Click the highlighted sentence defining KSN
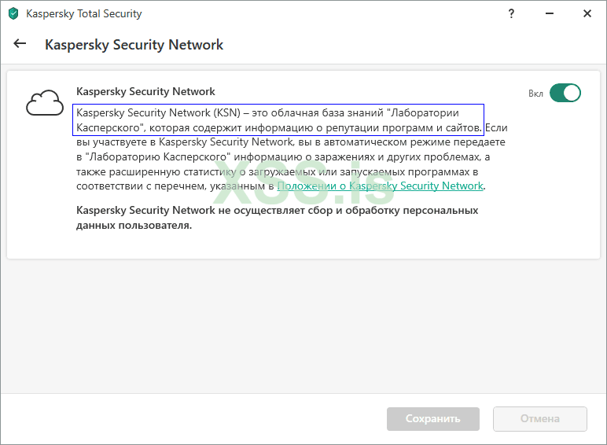607x445 pixels. 279,120
